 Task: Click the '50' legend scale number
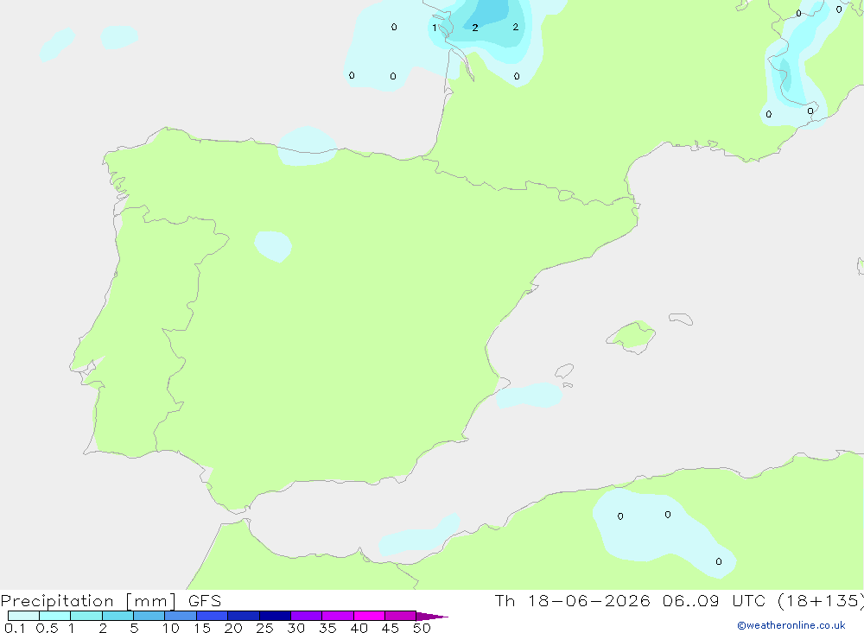[422, 628]
